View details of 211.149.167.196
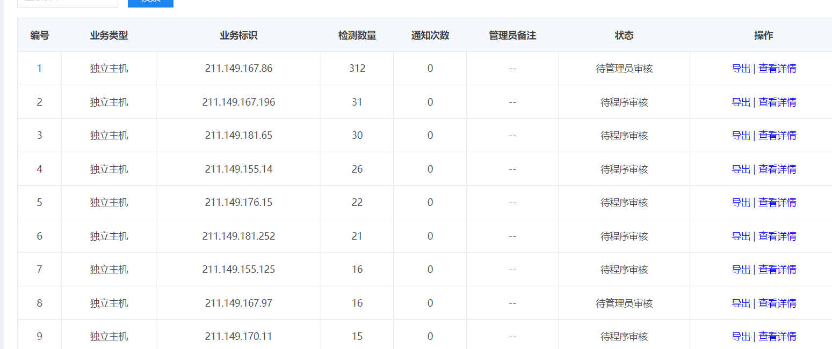832x349 pixels. (x=777, y=102)
